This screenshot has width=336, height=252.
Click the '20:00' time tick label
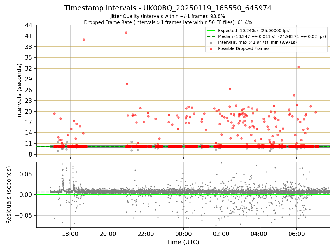click(x=108, y=234)
